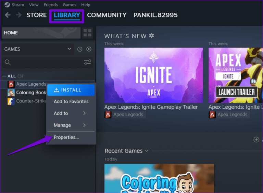
Task: Show ready to play games icon
Action: point(89,49)
